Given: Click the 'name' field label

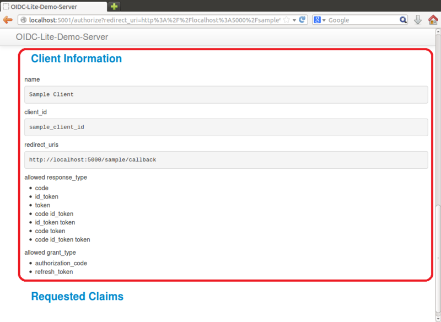Looking at the screenshot, I should pos(32,79).
